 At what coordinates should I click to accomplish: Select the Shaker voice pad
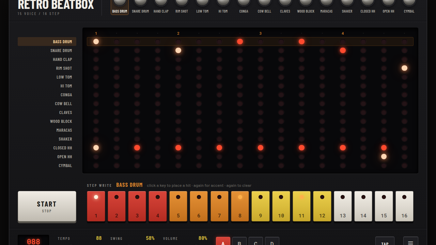point(347,7)
